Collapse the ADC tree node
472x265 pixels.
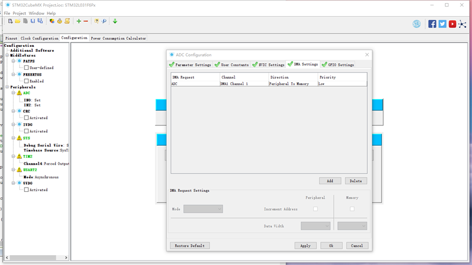point(13,93)
